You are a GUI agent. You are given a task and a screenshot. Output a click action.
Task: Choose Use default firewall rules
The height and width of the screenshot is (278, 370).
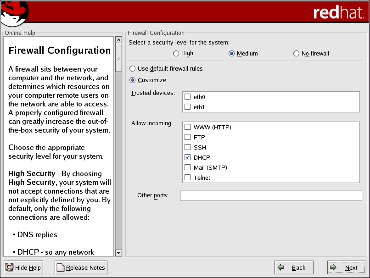(x=133, y=69)
